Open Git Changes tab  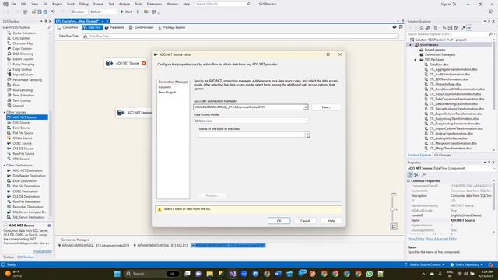pos(443,156)
